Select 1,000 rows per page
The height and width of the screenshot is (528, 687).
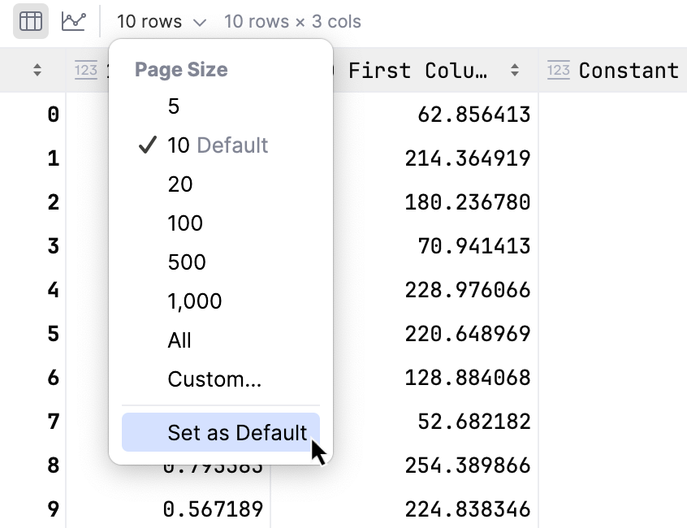point(195,301)
